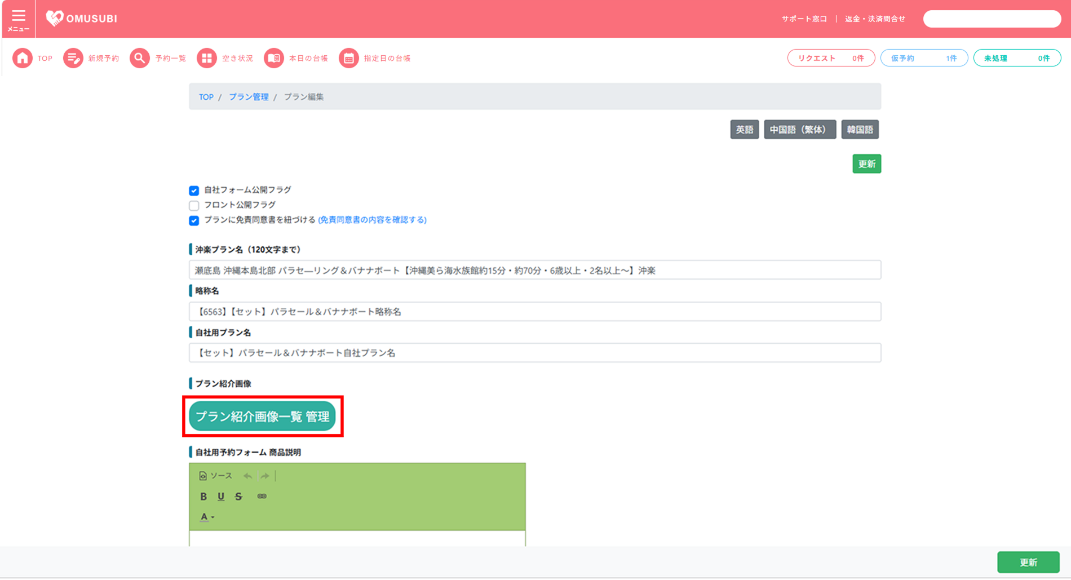Open プラン紹介画像一覧 管理

click(262, 417)
